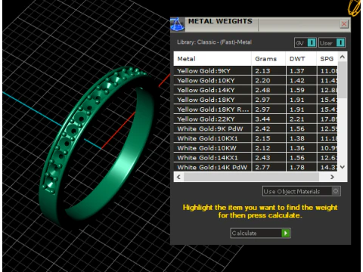Screen dimensions: 363x272
Task: Select the White Gold:10KW row
Action: coord(256,148)
